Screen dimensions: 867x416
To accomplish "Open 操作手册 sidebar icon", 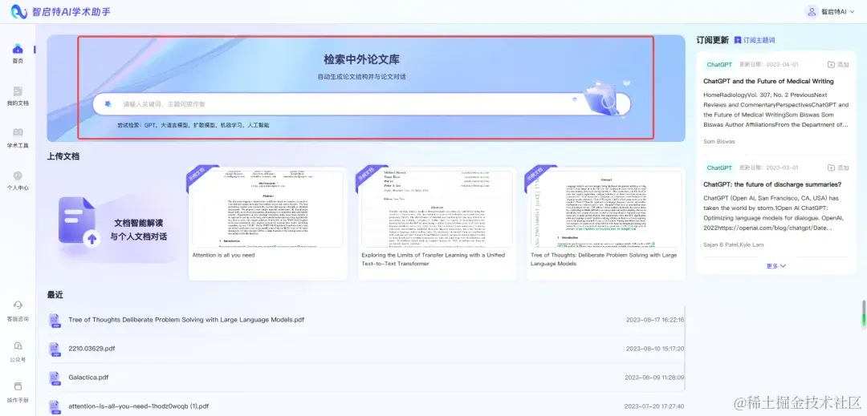I will coord(18,386).
